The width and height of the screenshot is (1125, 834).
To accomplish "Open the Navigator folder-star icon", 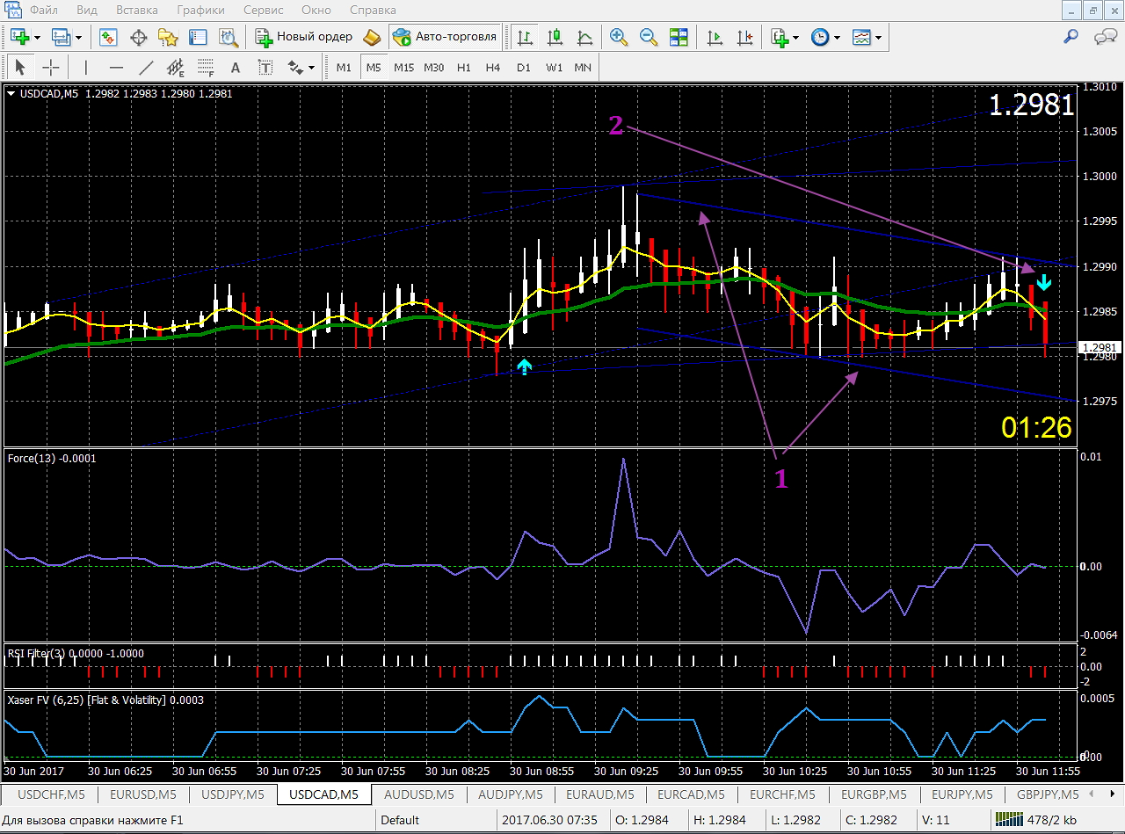I will 168,37.
